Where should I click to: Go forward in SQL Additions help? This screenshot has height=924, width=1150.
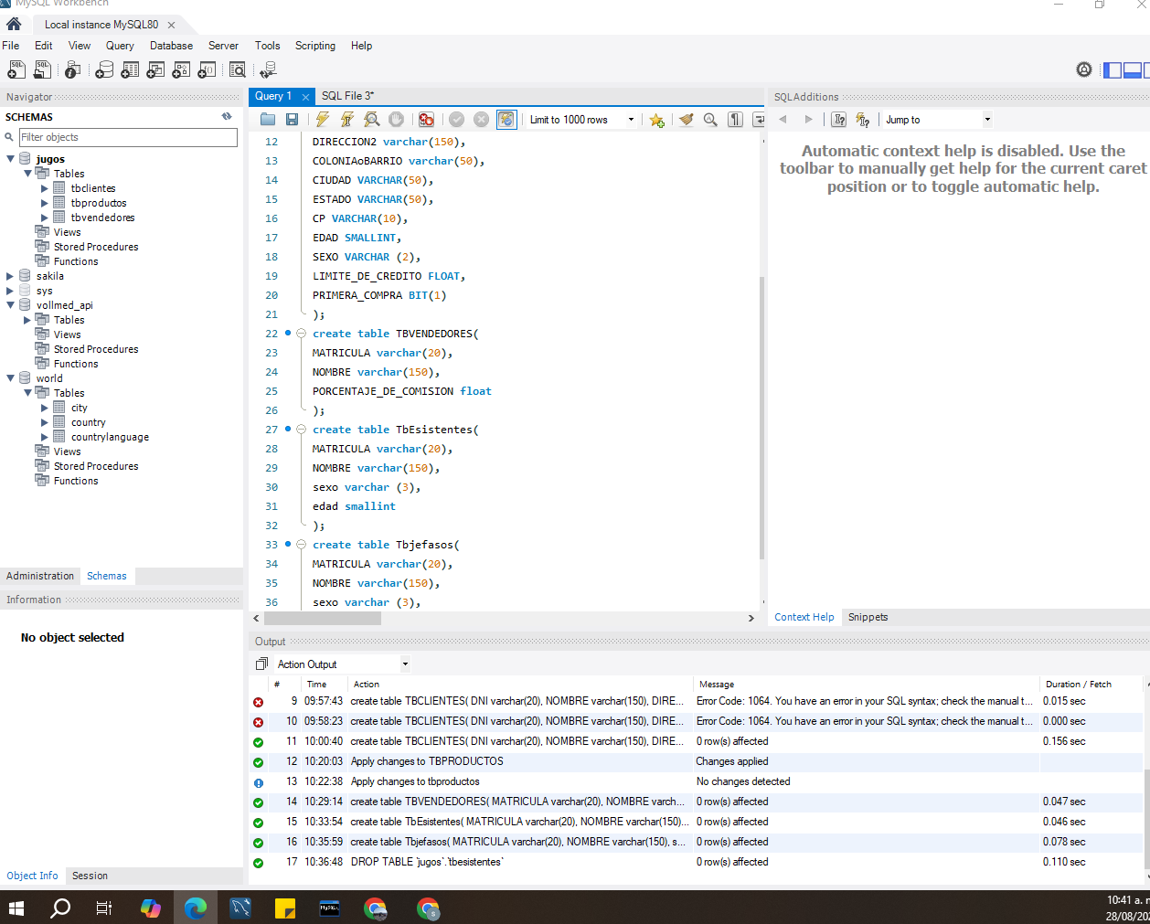[808, 120]
